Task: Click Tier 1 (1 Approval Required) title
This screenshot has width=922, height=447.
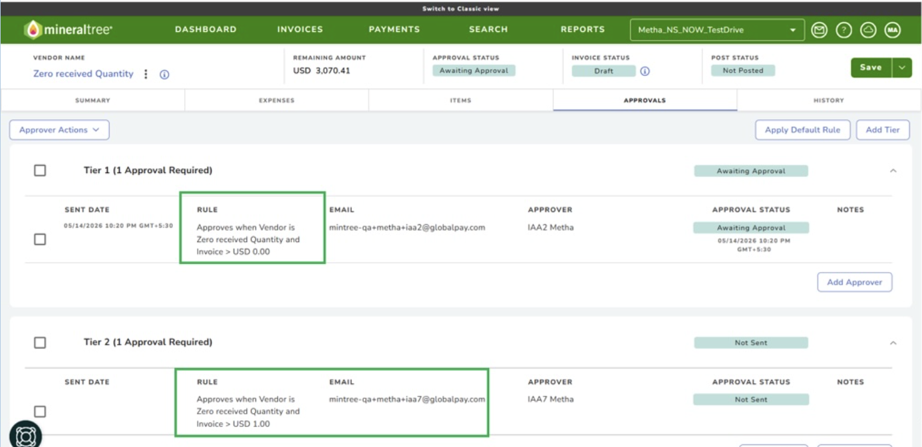Action: (x=148, y=170)
